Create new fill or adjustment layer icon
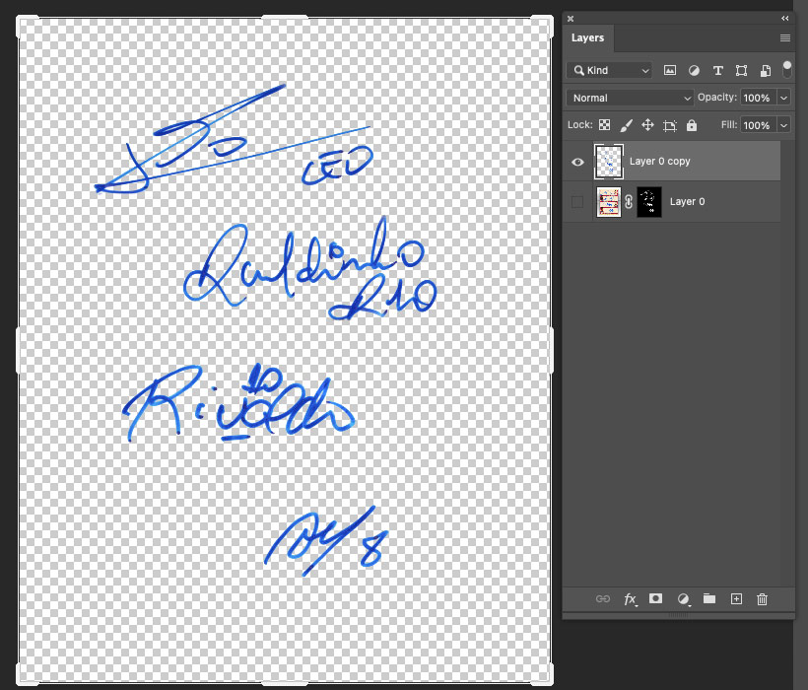The width and height of the screenshot is (808, 690). pos(683,598)
